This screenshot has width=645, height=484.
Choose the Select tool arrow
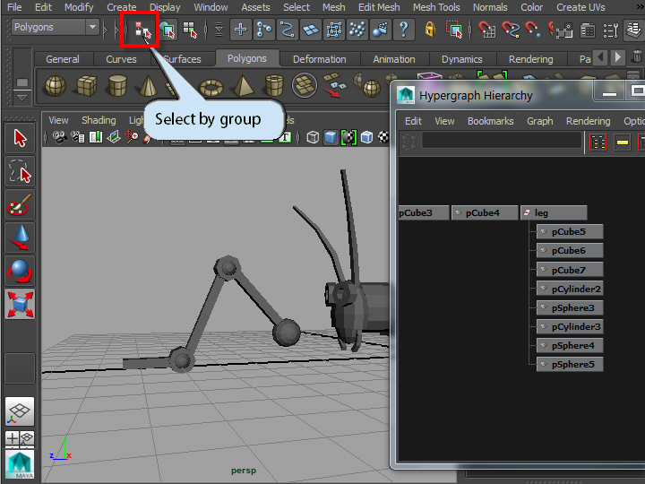click(x=20, y=138)
